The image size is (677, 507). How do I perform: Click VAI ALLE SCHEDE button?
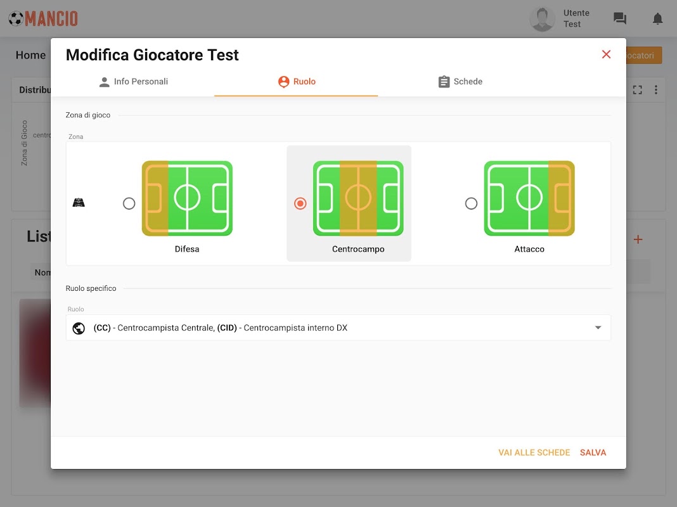[534, 452]
